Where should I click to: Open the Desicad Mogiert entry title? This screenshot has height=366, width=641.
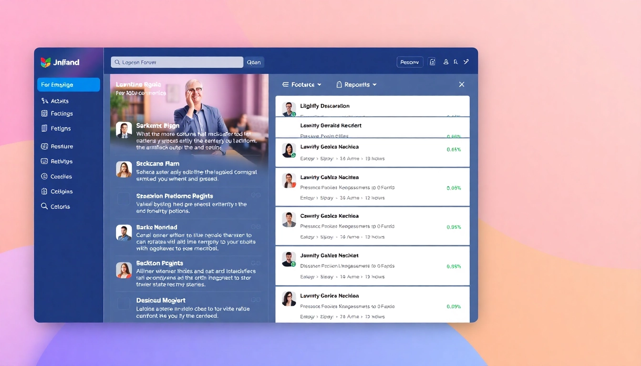pos(161,300)
